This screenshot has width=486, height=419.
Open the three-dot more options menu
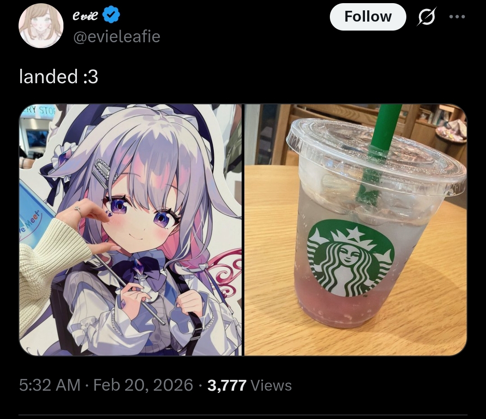pos(457,17)
